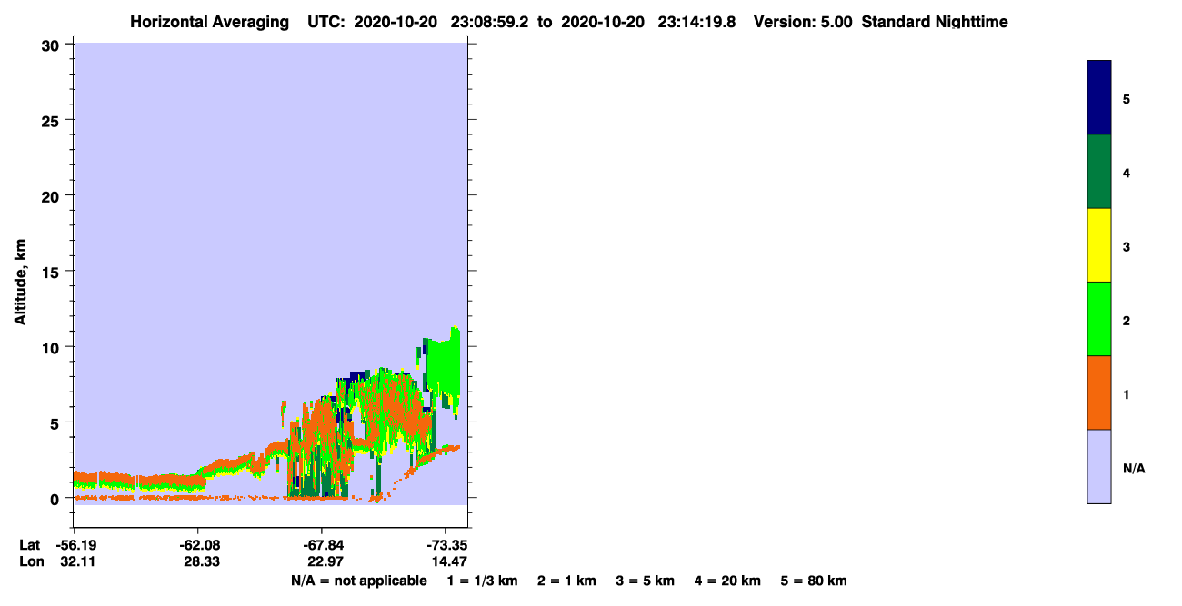
Task: Click the legend text '1 = 1/3 km'
Action: [x=483, y=581]
